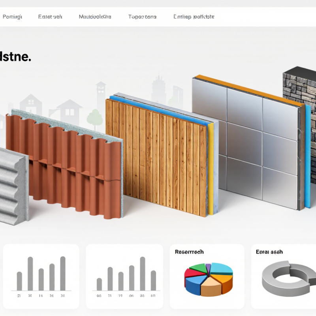Click the orange slice of the pie chart

point(224,282)
